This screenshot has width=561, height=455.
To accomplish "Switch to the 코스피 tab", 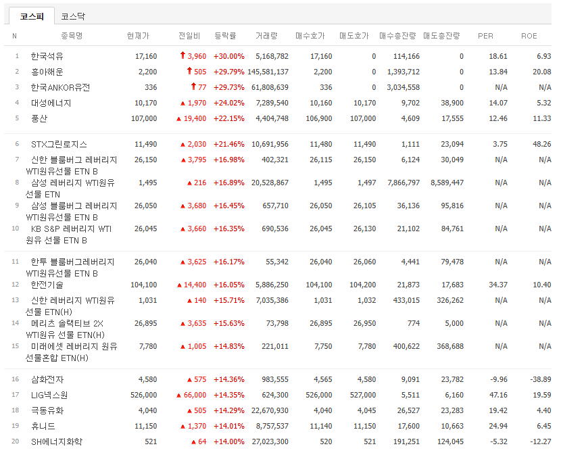I will 32,16.
